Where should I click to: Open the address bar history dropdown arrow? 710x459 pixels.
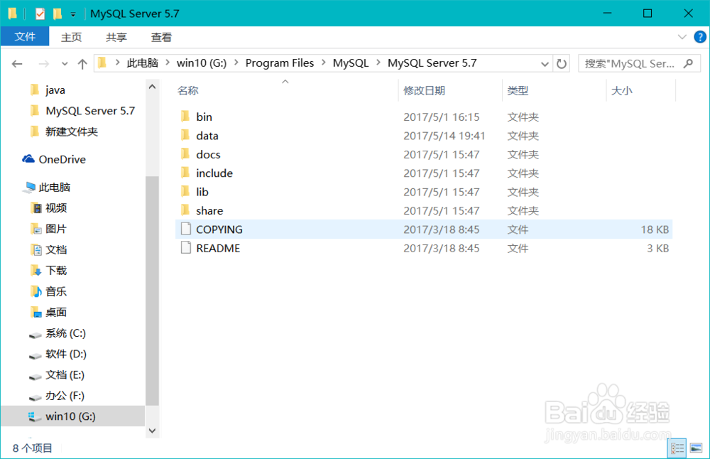click(x=545, y=63)
